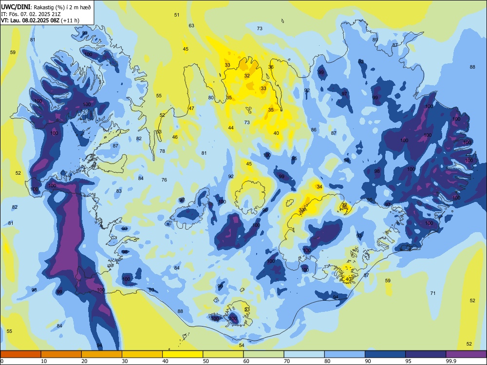Pick the 30–40 golden legend swatch
The width and height of the screenshot is (487, 365).
point(142,354)
